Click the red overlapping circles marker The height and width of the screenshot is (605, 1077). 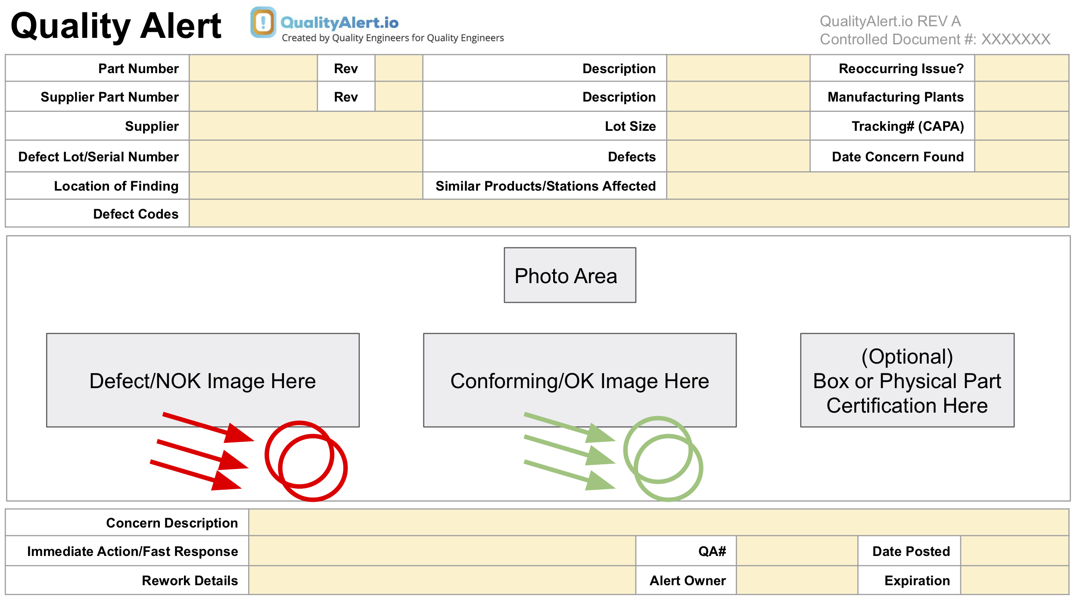306,461
